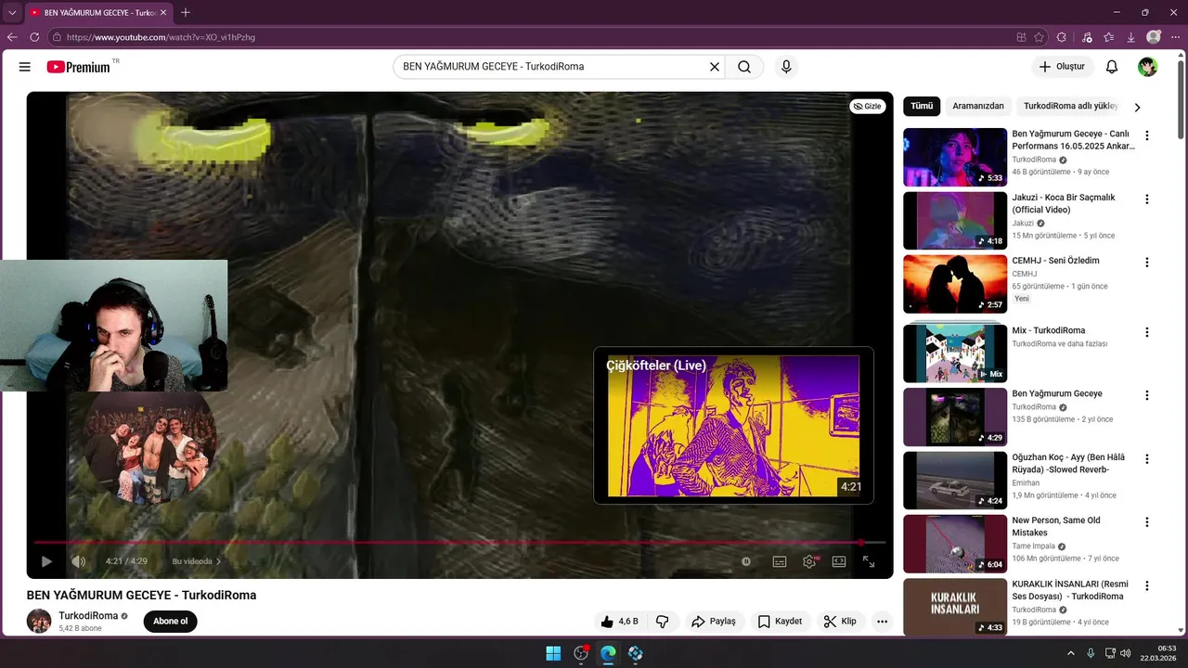Dislike the video
This screenshot has height=668, width=1188.
coord(663,622)
